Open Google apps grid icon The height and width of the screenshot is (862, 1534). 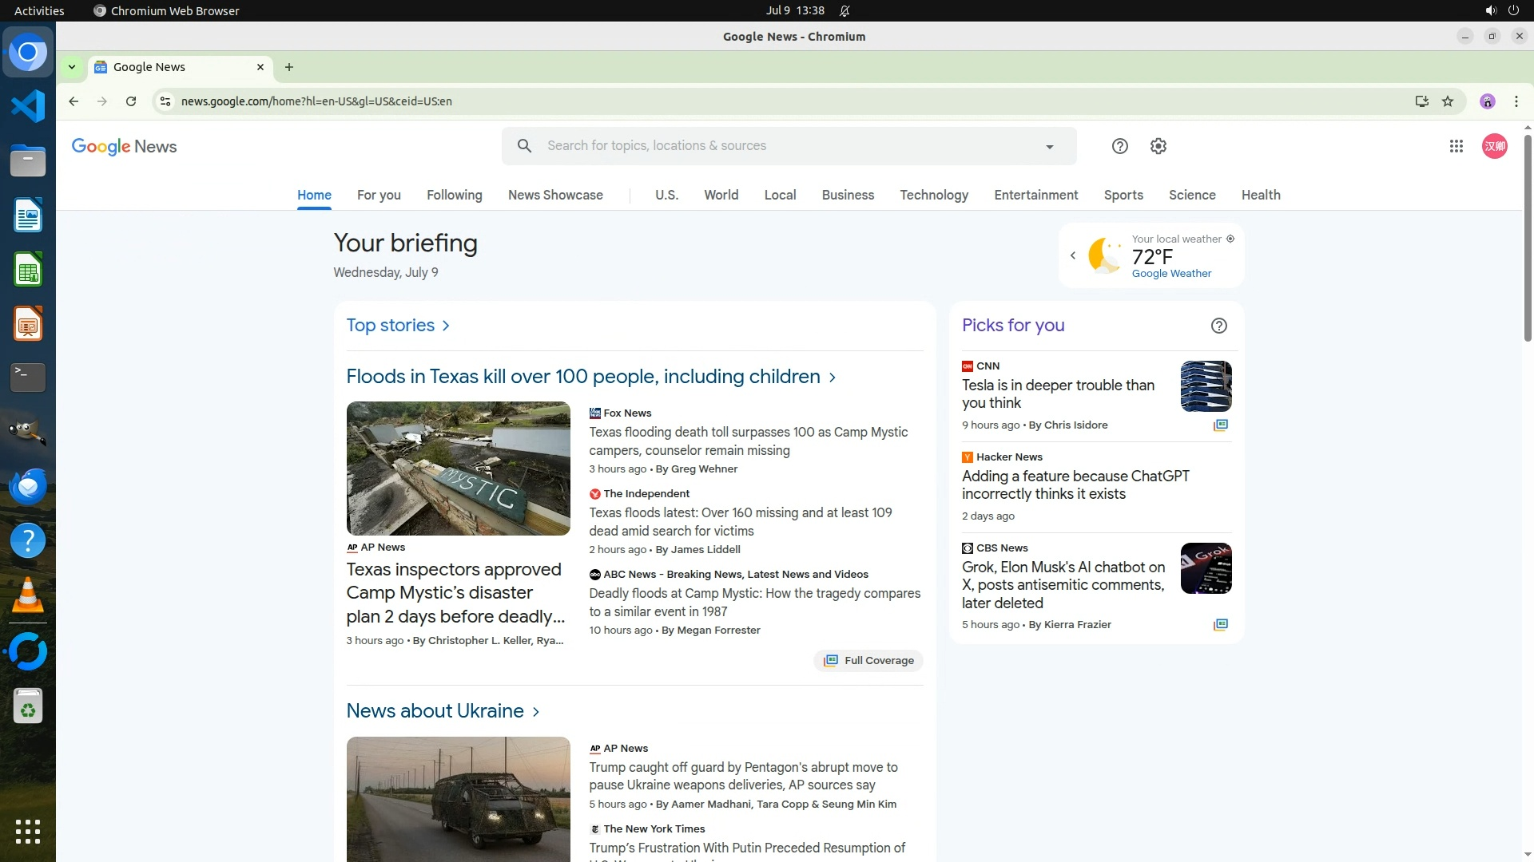point(1456,146)
